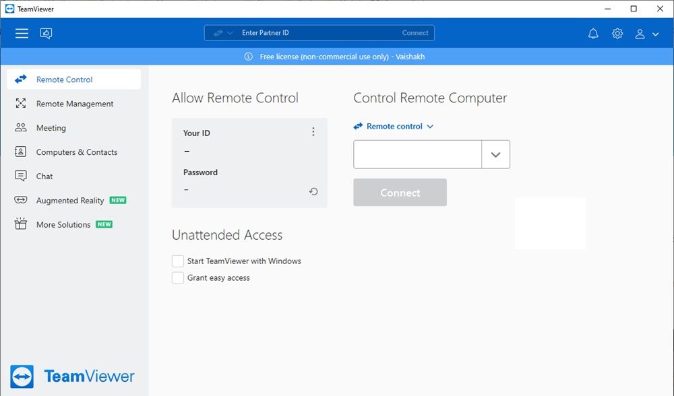Image resolution: width=674 pixels, height=396 pixels.
Task: Open the partner ID history dropdown arrow
Action: pos(495,155)
